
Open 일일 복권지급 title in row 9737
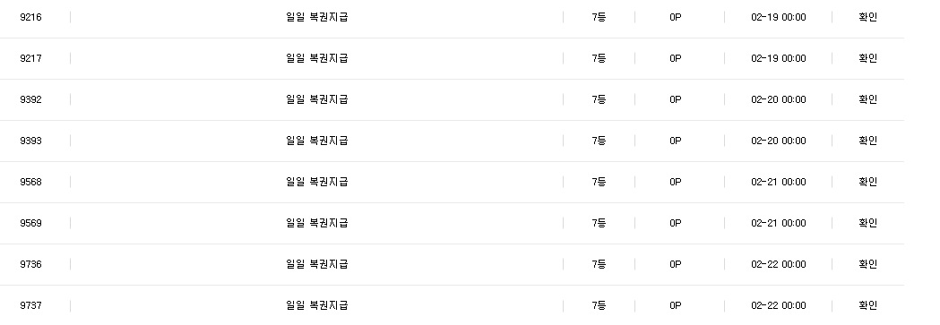(x=316, y=305)
